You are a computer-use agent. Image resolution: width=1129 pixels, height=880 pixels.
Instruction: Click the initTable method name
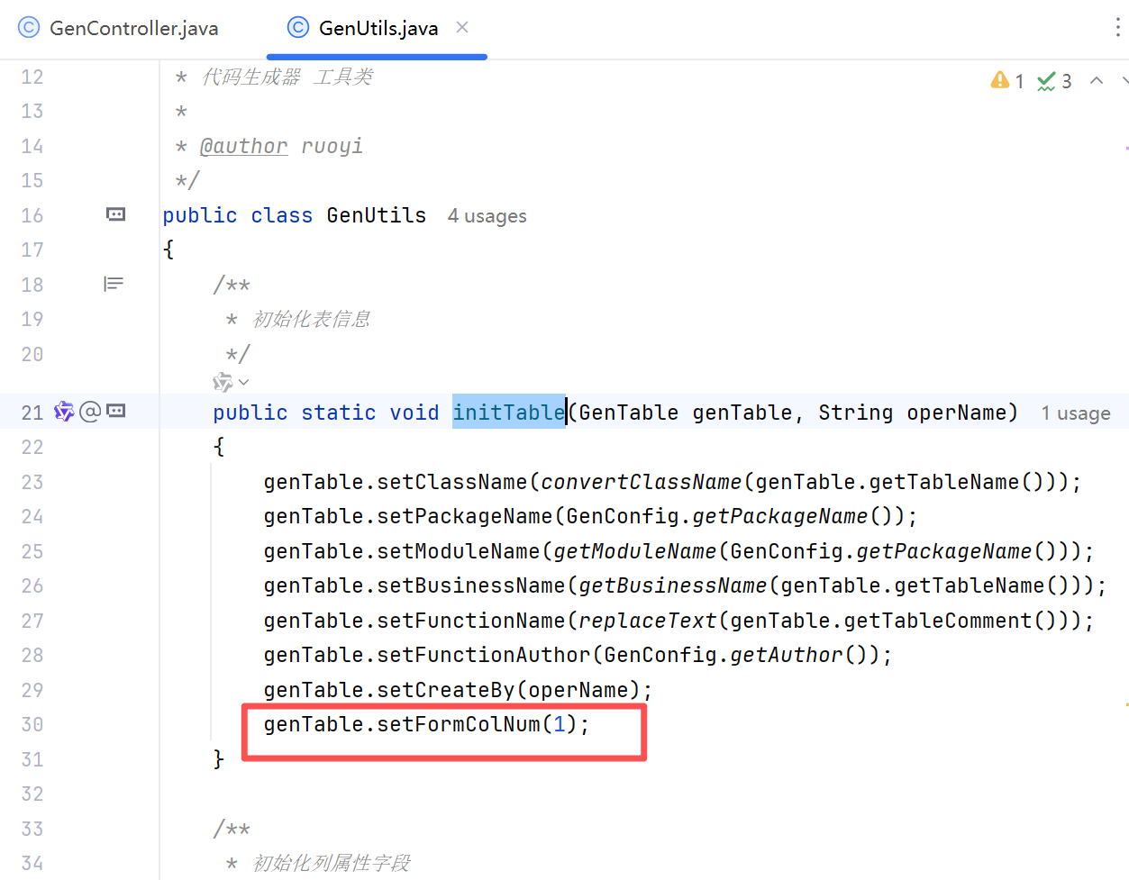coord(509,413)
